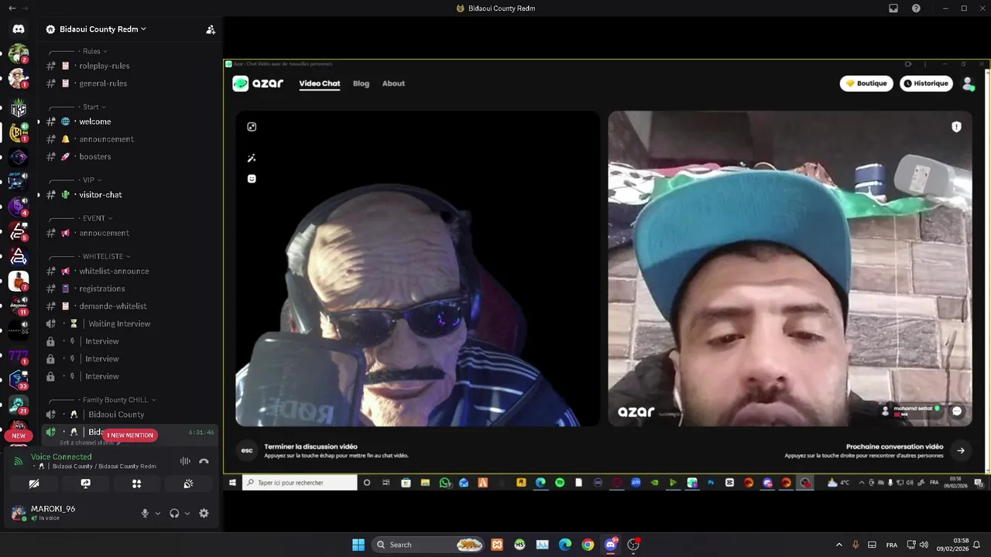Image resolution: width=991 pixels, height=557 pixels.
Task: Click the esc key icon to end chat
Action: [x=247, y=450]
